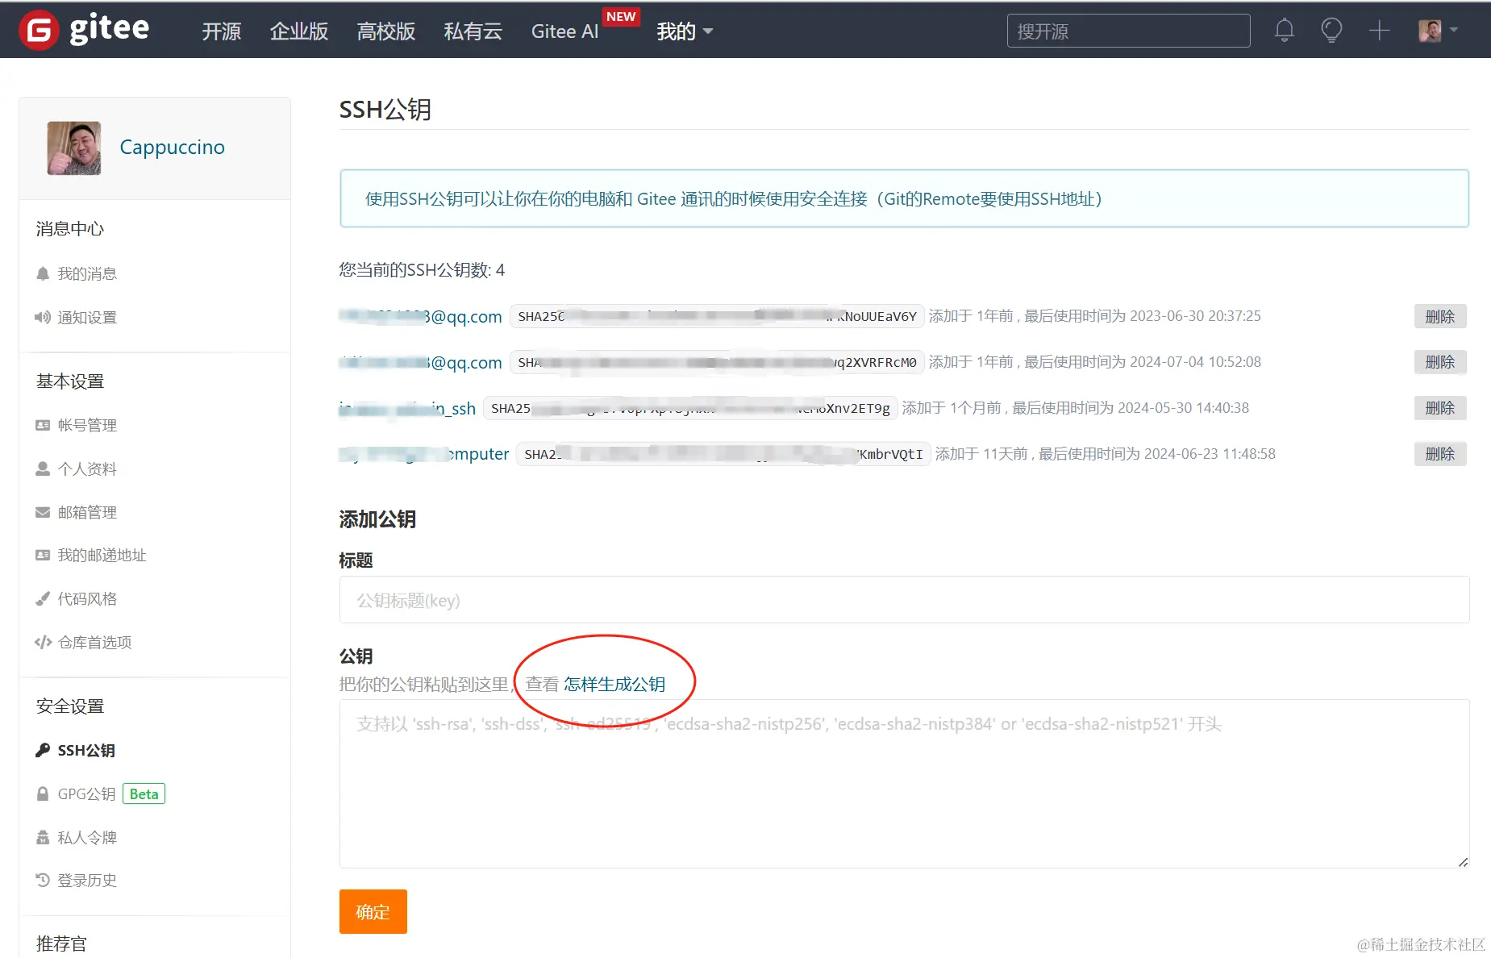Click the address card icon beside 我的邮递地址

click(x=43, y=555)
